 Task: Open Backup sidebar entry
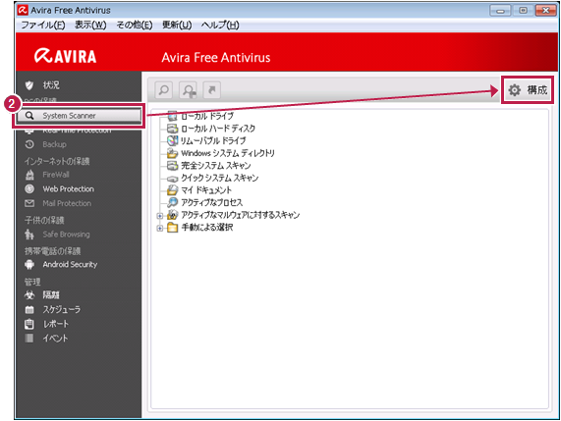pyautogui.click(x=54, y=144)
